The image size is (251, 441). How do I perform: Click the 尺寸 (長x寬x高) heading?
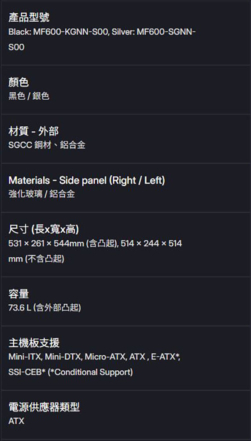[44, 230]
